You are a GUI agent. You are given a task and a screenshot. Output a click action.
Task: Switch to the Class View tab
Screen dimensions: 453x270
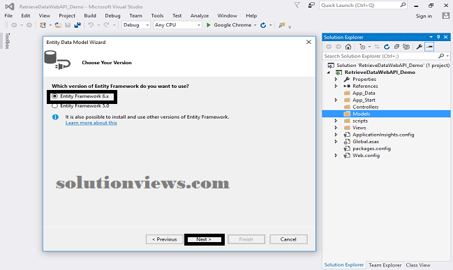coord(418,265)
